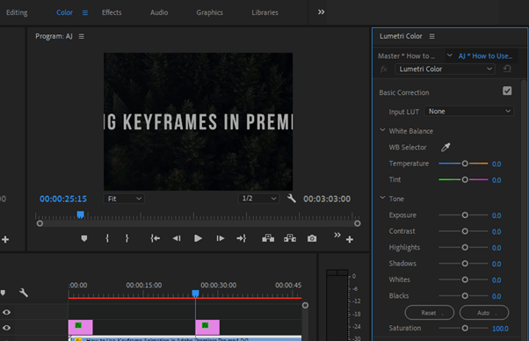Click the Temperature slider handle

pyautogui.click(x=465, y=163)
